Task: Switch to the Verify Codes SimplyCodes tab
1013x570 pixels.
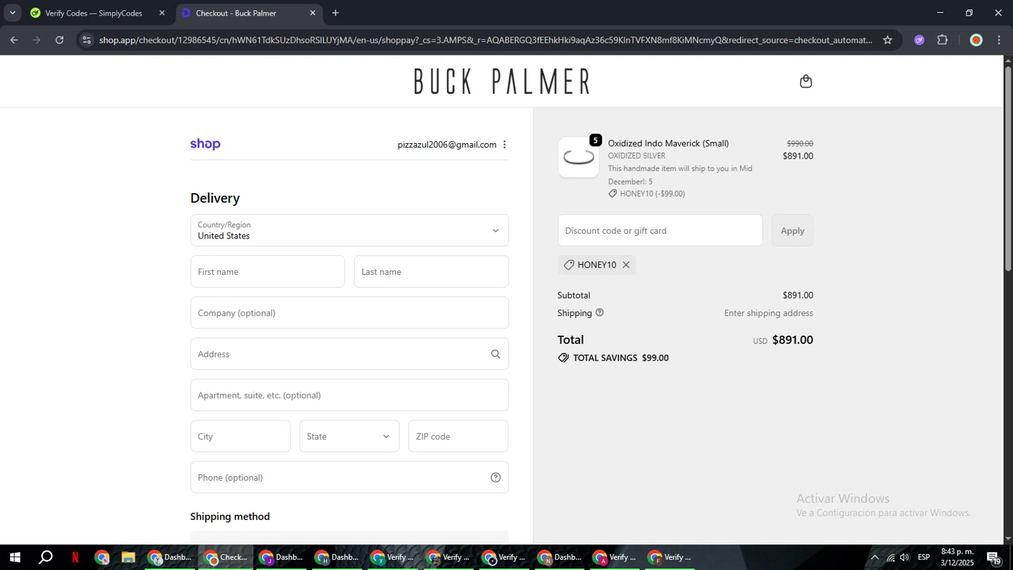Action: 97,13
